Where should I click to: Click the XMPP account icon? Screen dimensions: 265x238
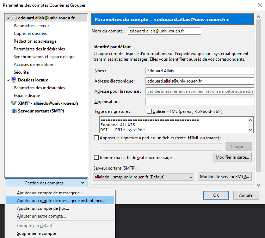tap(14, 103)
